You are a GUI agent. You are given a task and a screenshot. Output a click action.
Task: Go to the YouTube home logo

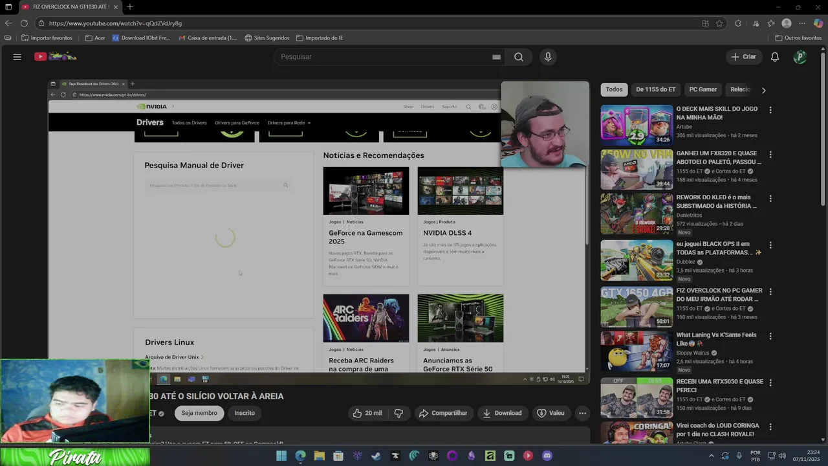pyautogui.click(x=56, y=57)
